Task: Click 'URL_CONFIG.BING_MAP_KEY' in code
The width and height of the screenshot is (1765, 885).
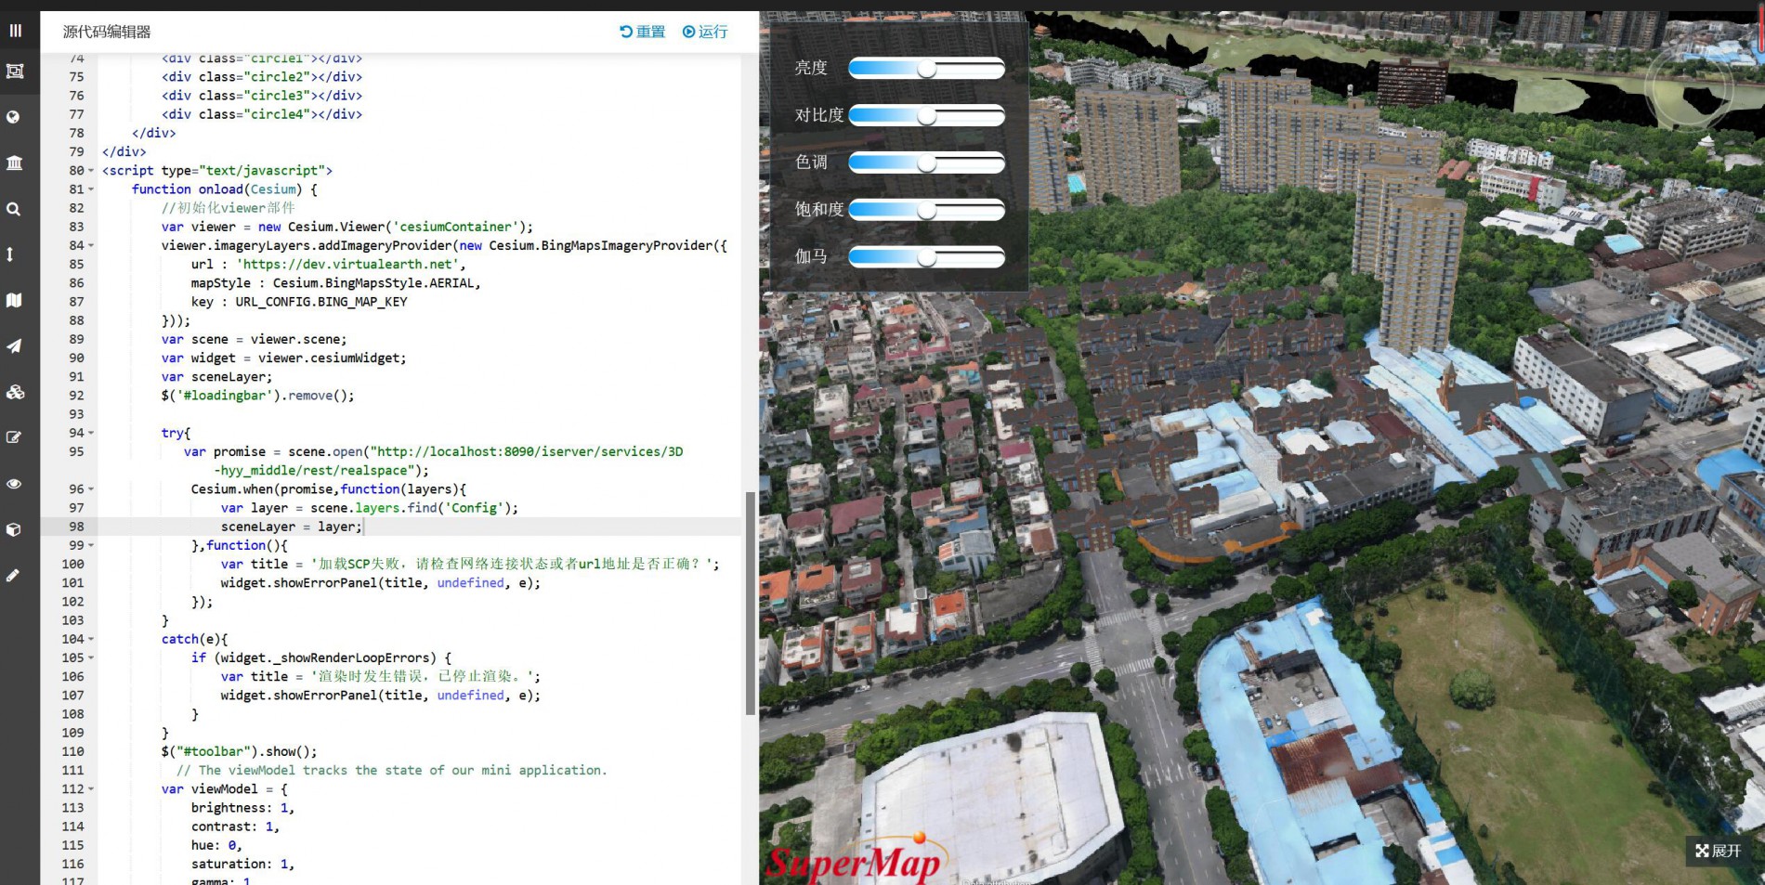Action: [321, 302]
